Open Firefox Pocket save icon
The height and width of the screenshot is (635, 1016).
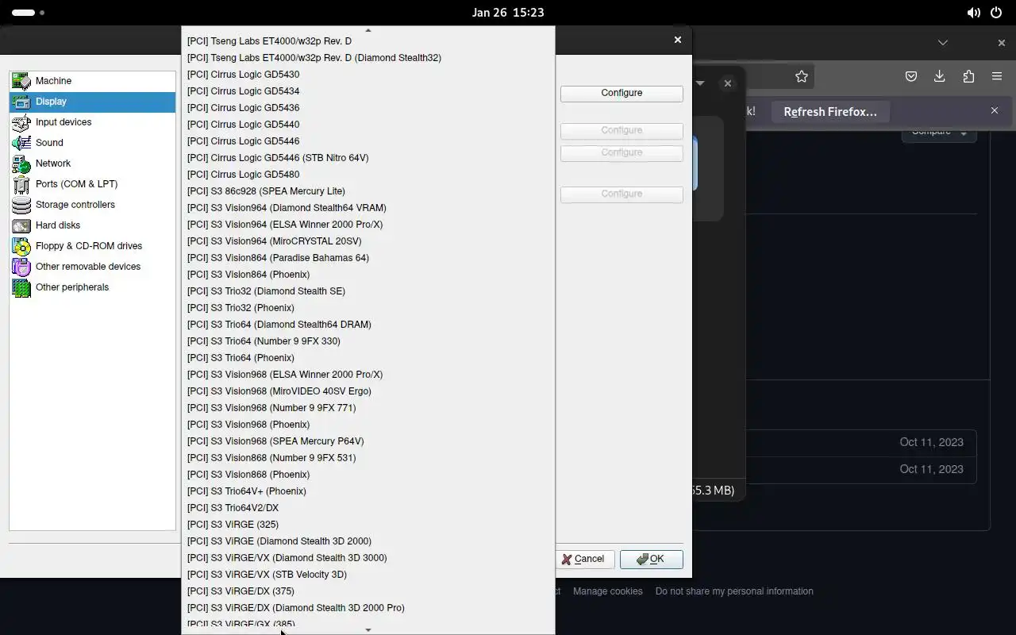coord(911,76)
